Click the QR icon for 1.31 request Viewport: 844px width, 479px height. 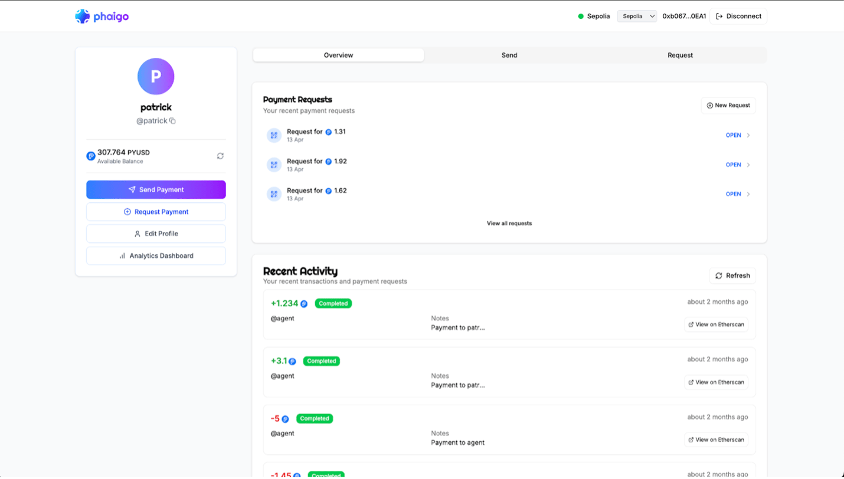[274, 135]
